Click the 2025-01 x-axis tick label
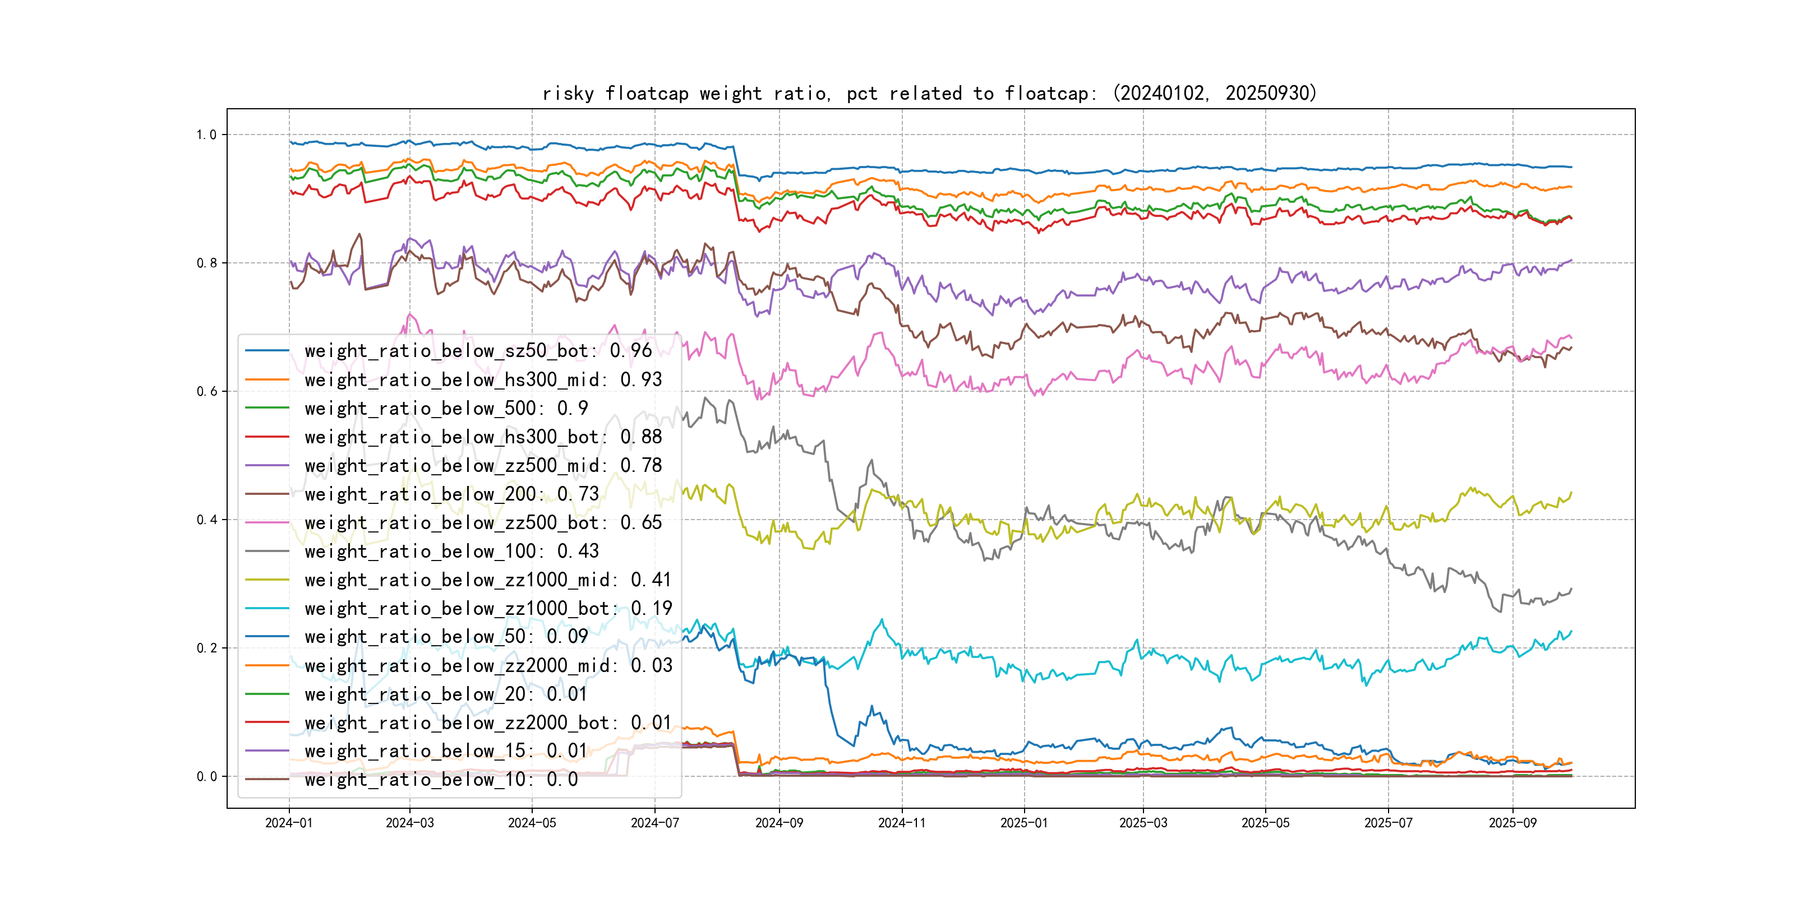Image resolution: width=1817 pixels, height=908 pixels. 1023,823
